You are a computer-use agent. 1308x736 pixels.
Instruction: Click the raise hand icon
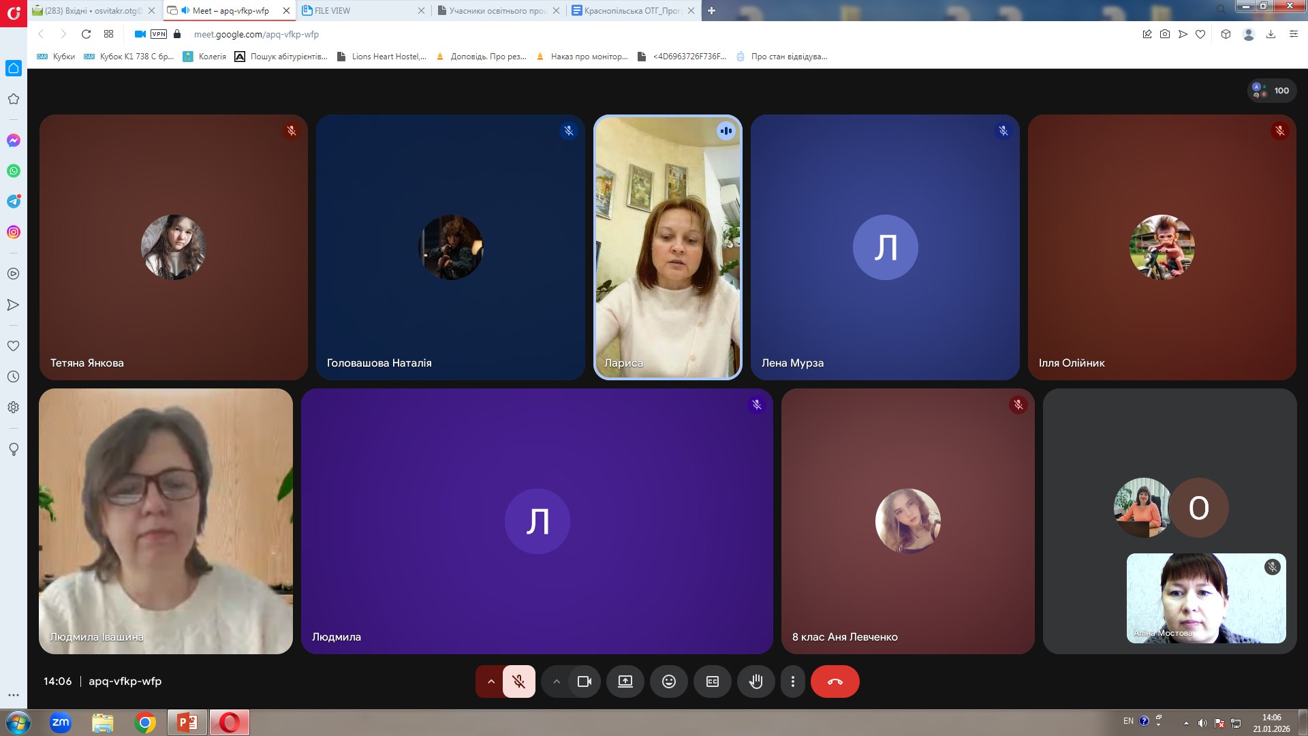pos(756,681)
